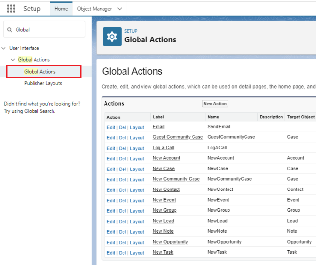The height and width of the screenshot is (265, 316).
Task: Open the Guest Community Case label link
Action: click(x=177, y=137)
